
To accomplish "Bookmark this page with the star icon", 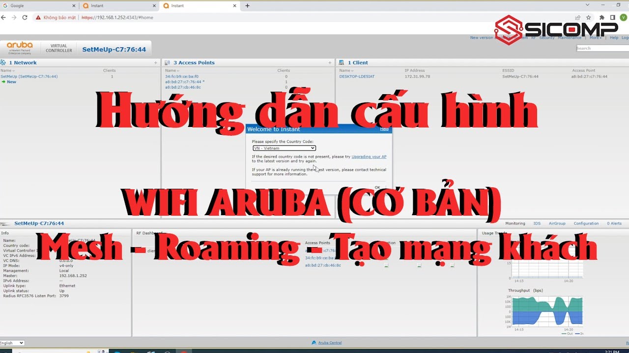I will pyautogui.click(x=588, y=17).
